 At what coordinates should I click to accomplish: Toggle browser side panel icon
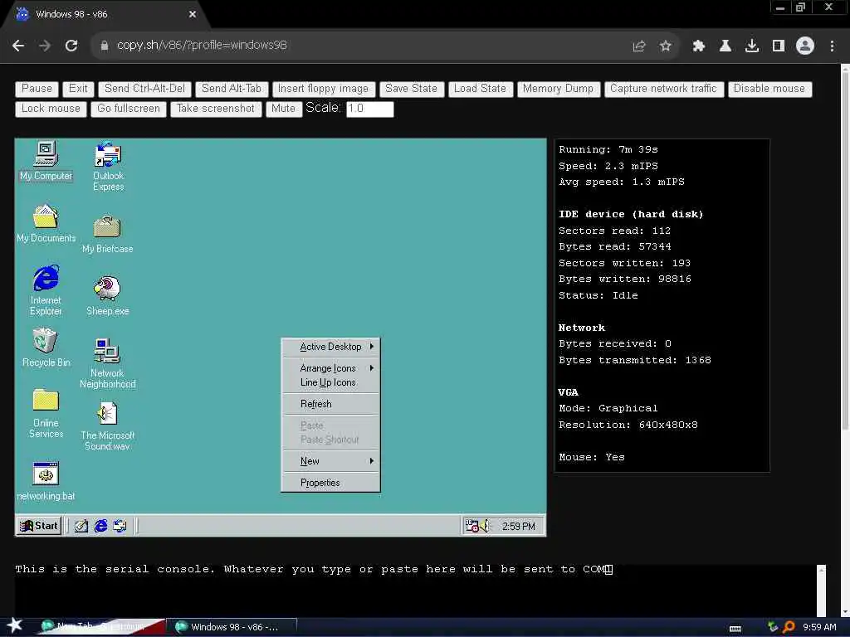(779, 46)
